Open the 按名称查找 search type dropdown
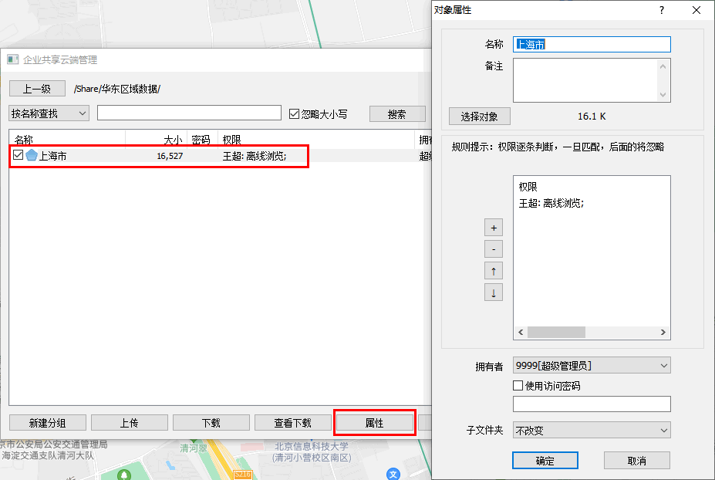The height and width of the screenshot is (480, 715). pos(49,113)
